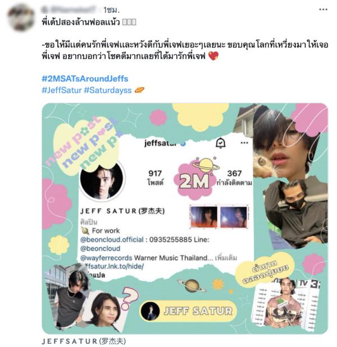Click the @wayferrecords mention link
The image size is (337, 347).
click(x=106, y=258)
